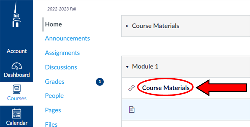Open the Dashboard speedometer icon
Screen dimensions: 250x127
pos(17,66)
